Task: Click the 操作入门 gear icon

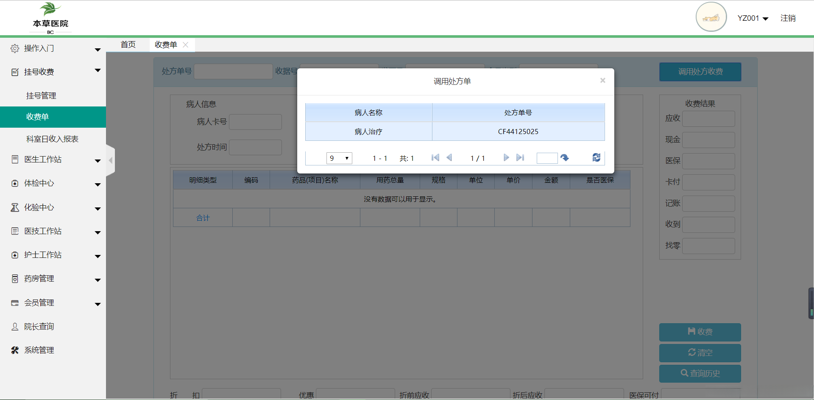Action: pyautogui.click(x=15, y=48)
